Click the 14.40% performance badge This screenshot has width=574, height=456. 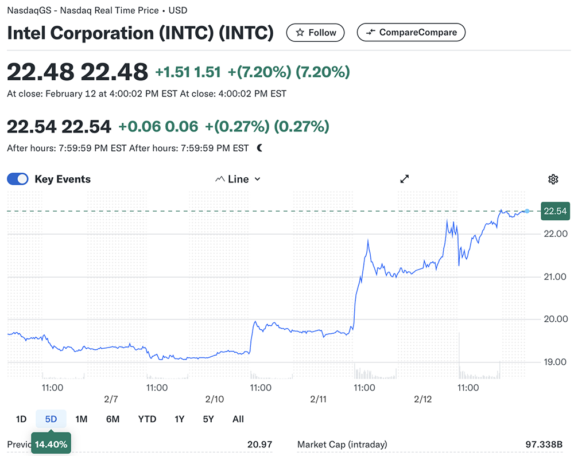coord(51,444)
